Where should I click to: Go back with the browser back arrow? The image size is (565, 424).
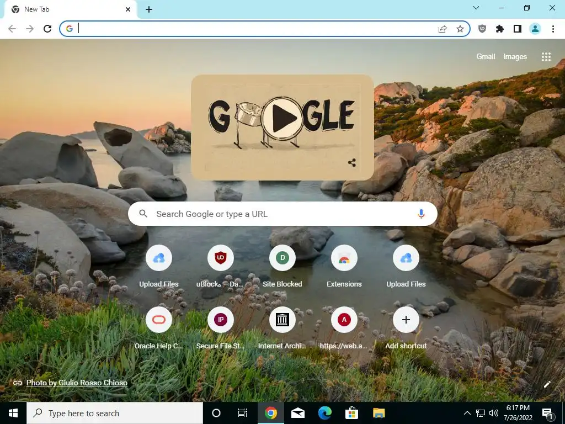(x=12, y=29)
